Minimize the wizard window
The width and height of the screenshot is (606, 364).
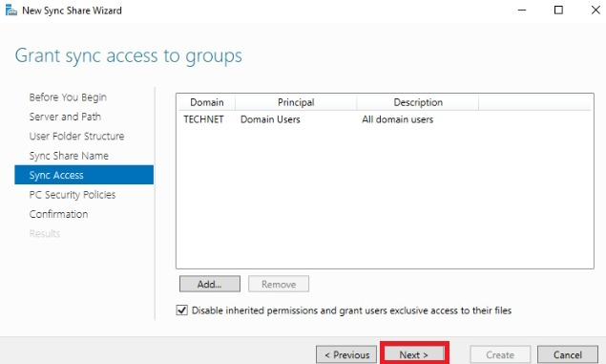tap(522, 11)
